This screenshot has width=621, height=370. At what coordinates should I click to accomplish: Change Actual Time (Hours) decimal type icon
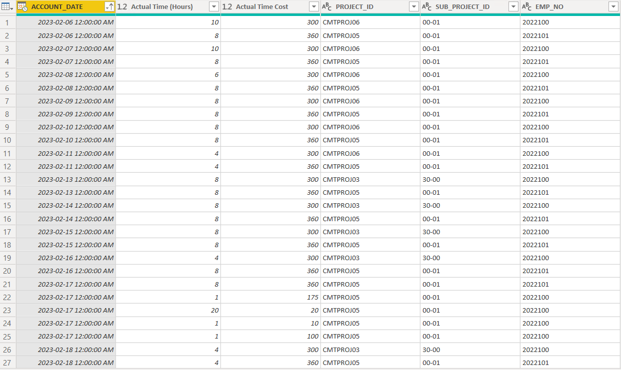point(122,7)
